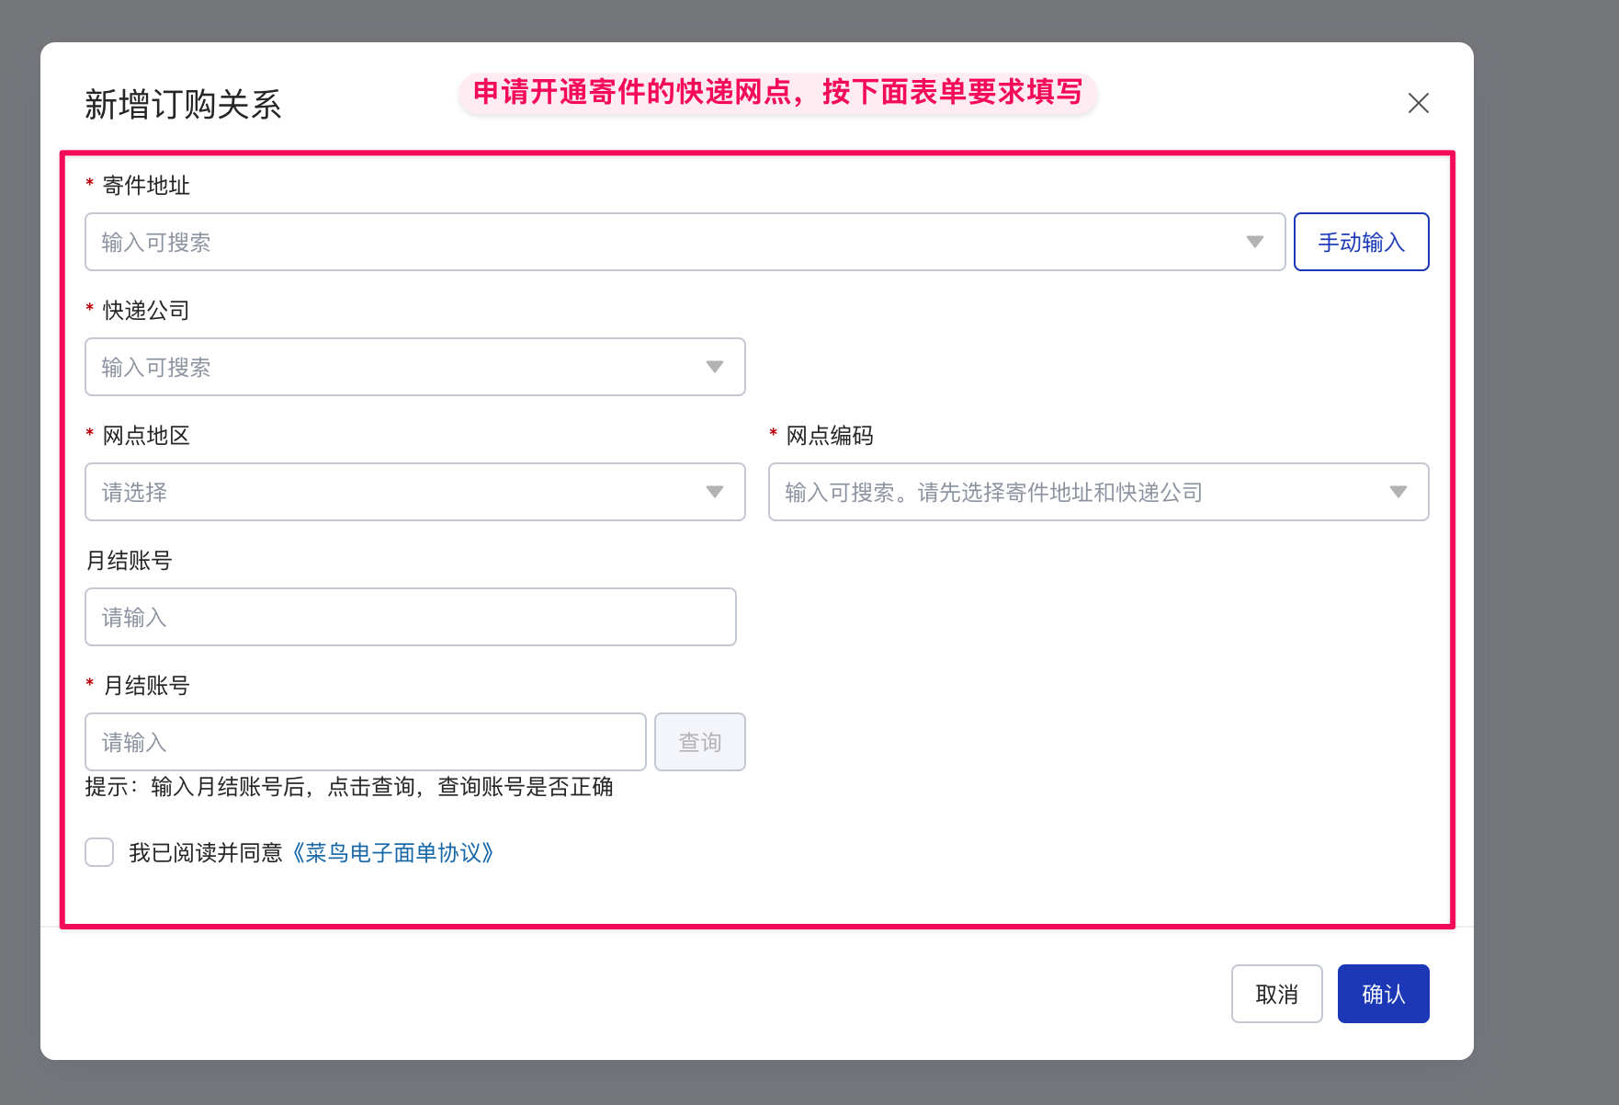
Task: Close the 新增订购关系 dialog with X
Action: [1418, 103]
